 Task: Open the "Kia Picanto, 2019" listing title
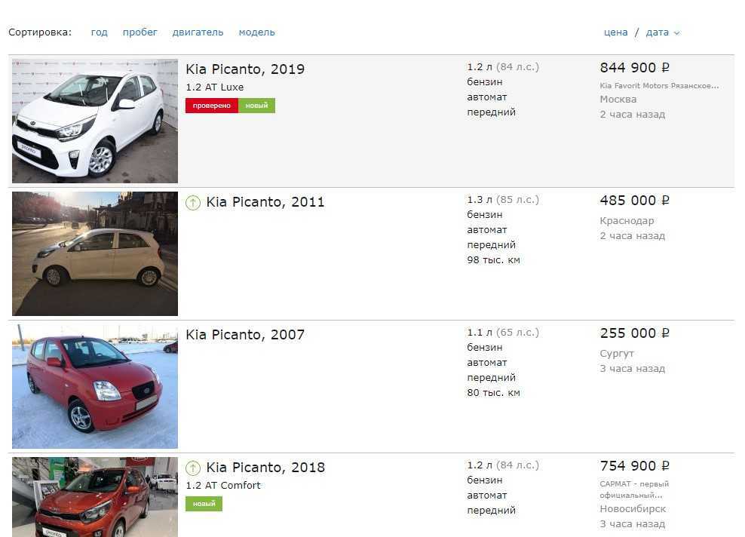pos(245,69)
